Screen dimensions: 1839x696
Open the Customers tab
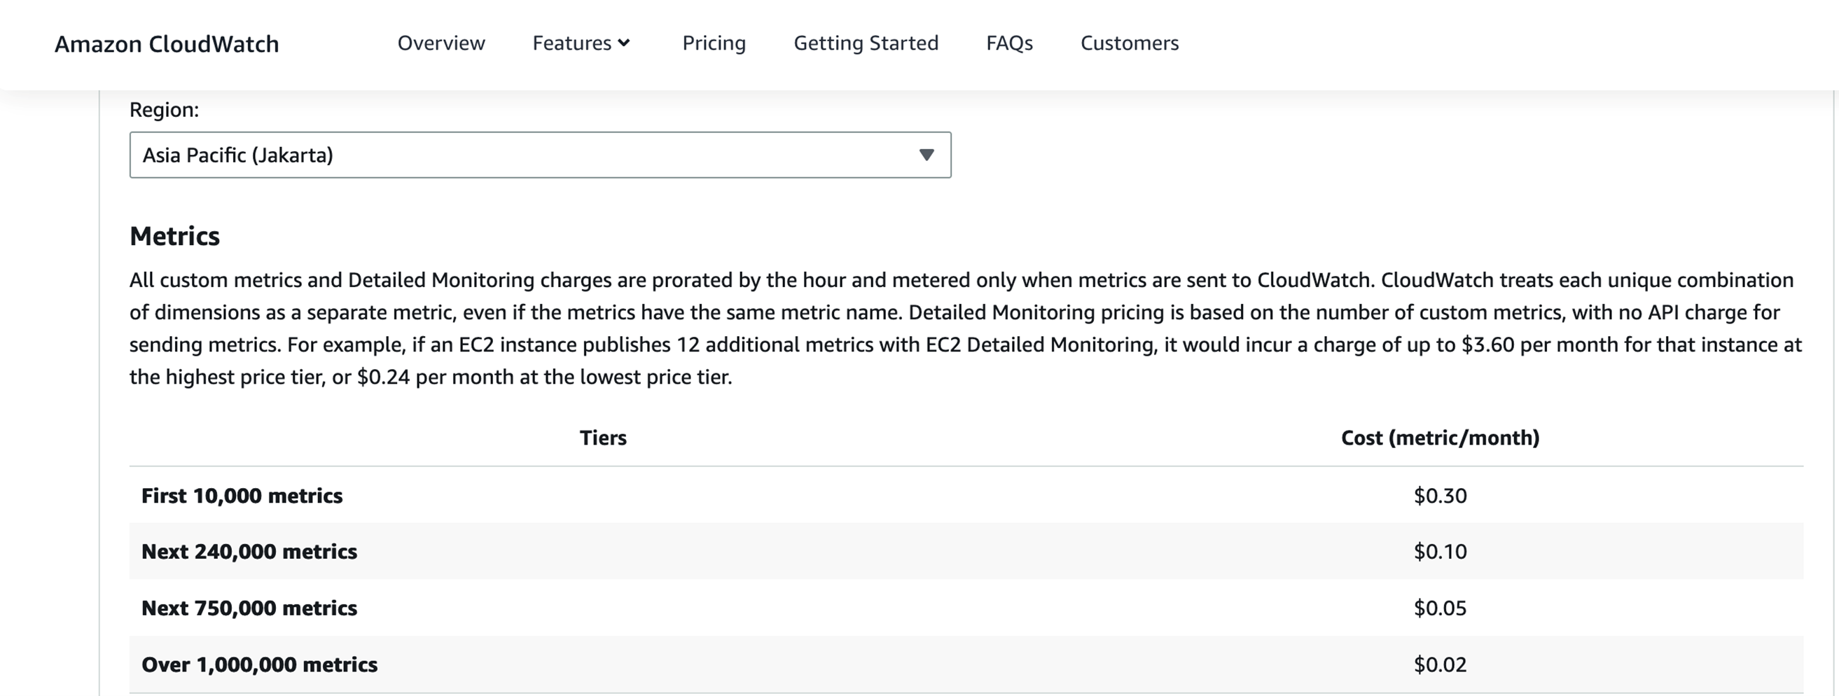pos(1130,43)
